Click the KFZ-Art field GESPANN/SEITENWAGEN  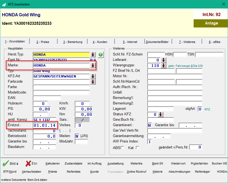61,76
